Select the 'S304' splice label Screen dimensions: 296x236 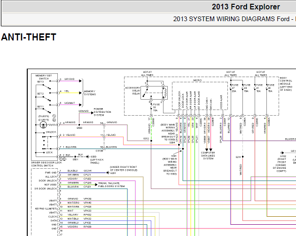172,142
